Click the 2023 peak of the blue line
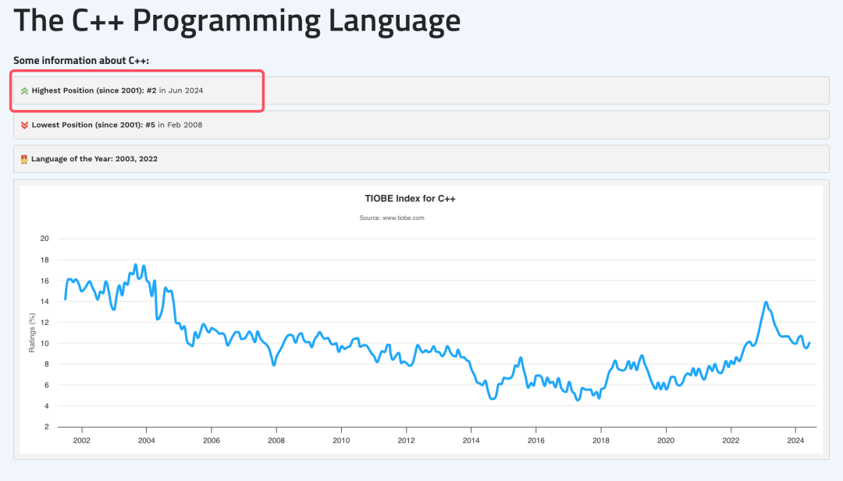The image size is (843, 481). click(x=767, y=302)
